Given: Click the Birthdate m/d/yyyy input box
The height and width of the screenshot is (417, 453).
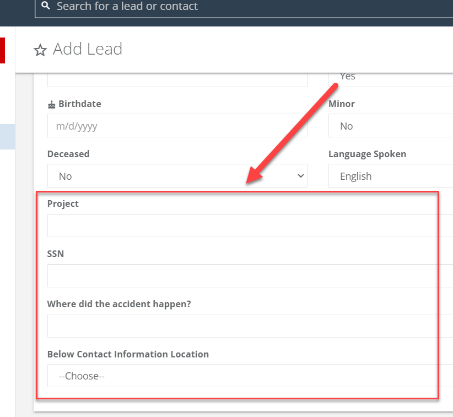Looking at the screenshot, I should coord(177,126).
